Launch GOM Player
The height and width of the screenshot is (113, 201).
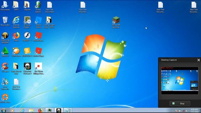click(16, 52)
